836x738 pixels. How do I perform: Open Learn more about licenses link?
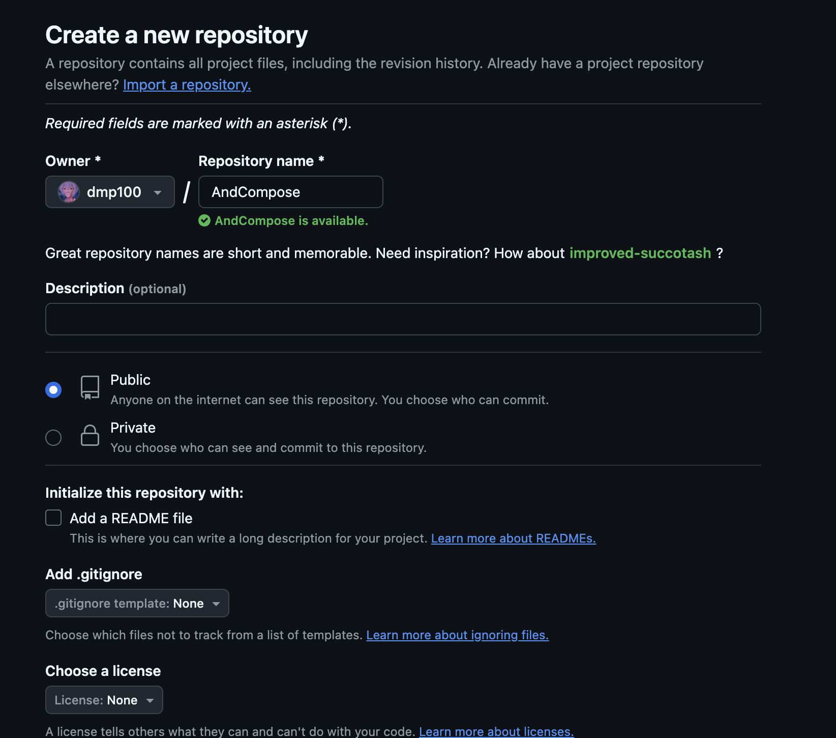click(496, 731)
